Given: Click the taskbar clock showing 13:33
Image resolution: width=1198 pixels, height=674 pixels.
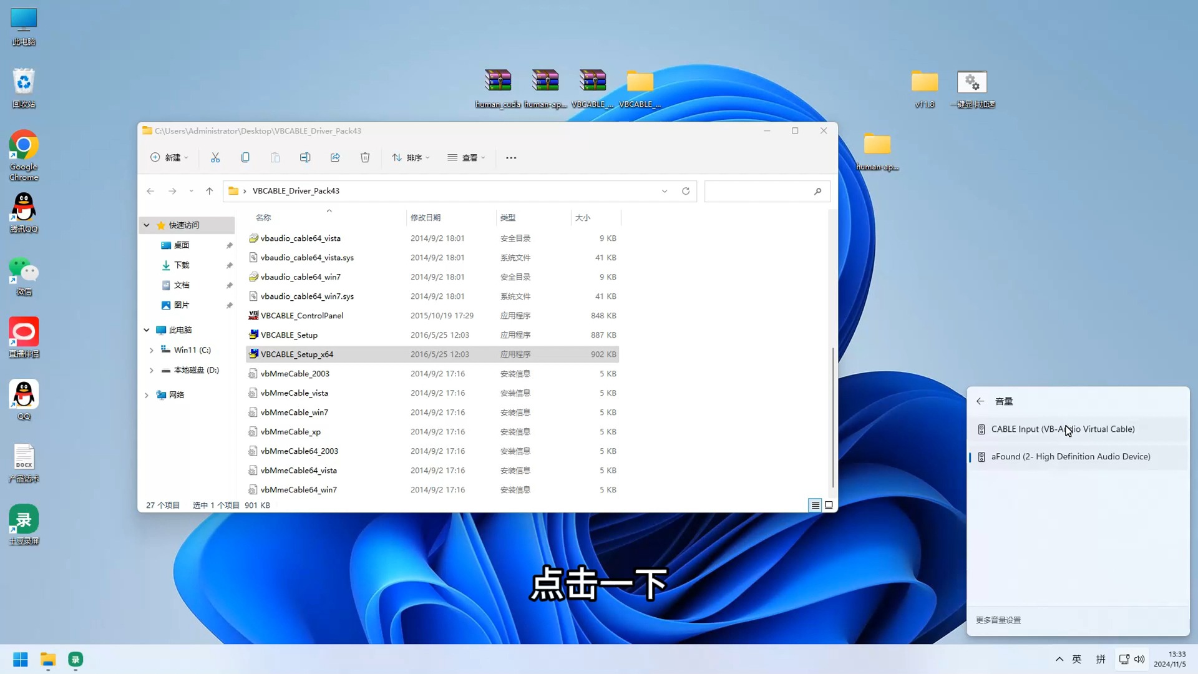Looking at the screenshot, I should [1169, 660].
